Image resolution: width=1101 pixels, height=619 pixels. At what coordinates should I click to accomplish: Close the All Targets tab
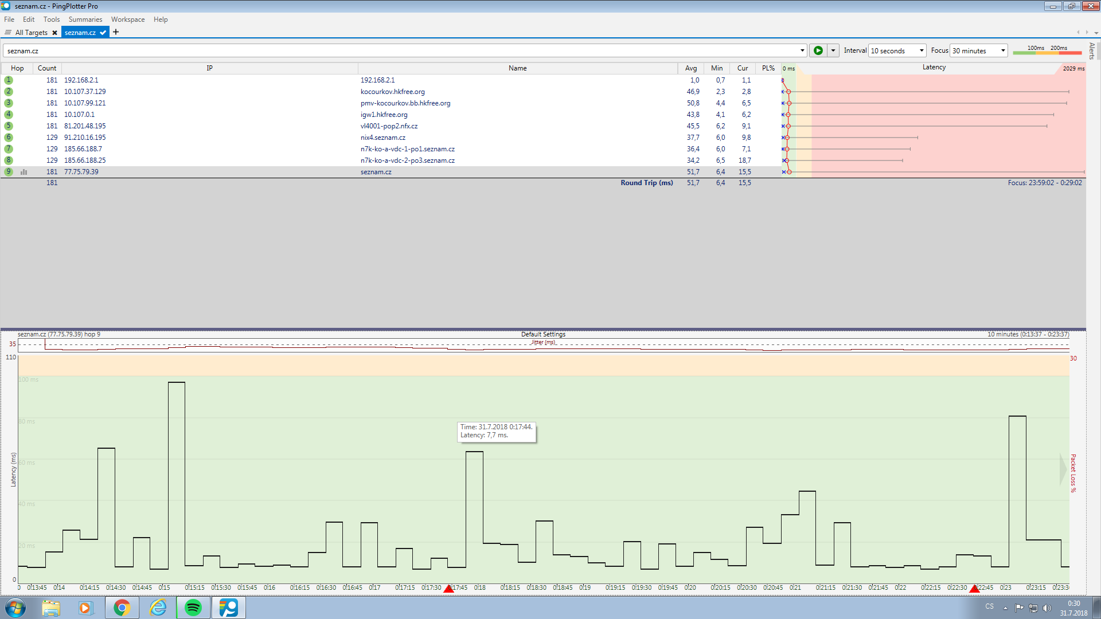tap(55, 33)
